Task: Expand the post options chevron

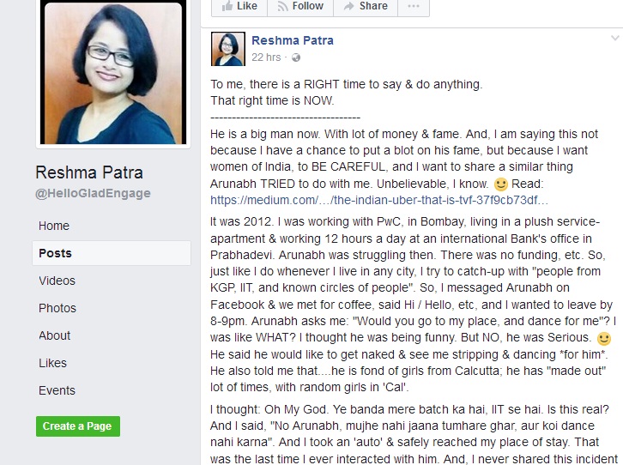Action: coord(614,39)
